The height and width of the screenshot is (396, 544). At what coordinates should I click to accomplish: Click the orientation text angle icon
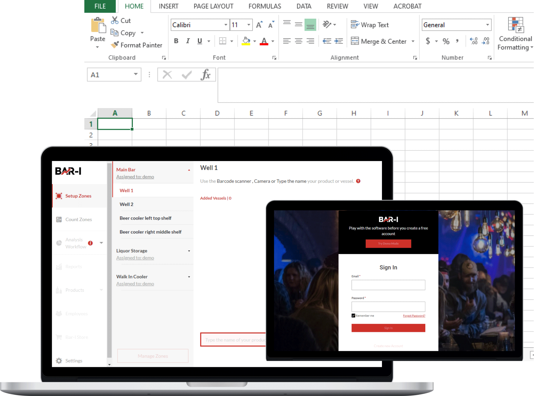click(x=327, y=24)
